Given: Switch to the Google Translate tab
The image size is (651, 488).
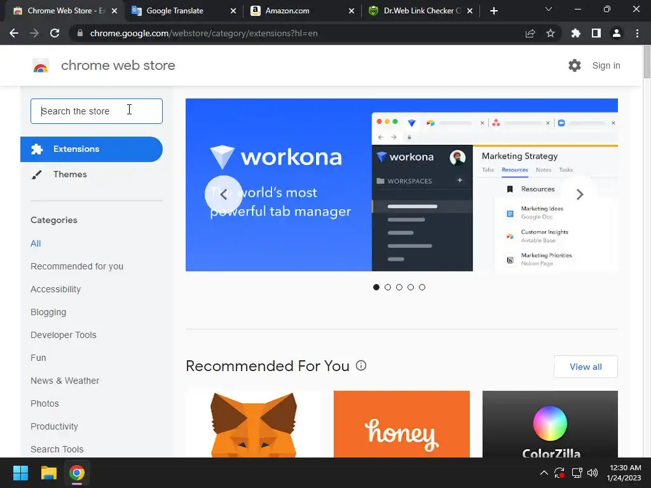Looking at the screenshot, I should [182, 11].
